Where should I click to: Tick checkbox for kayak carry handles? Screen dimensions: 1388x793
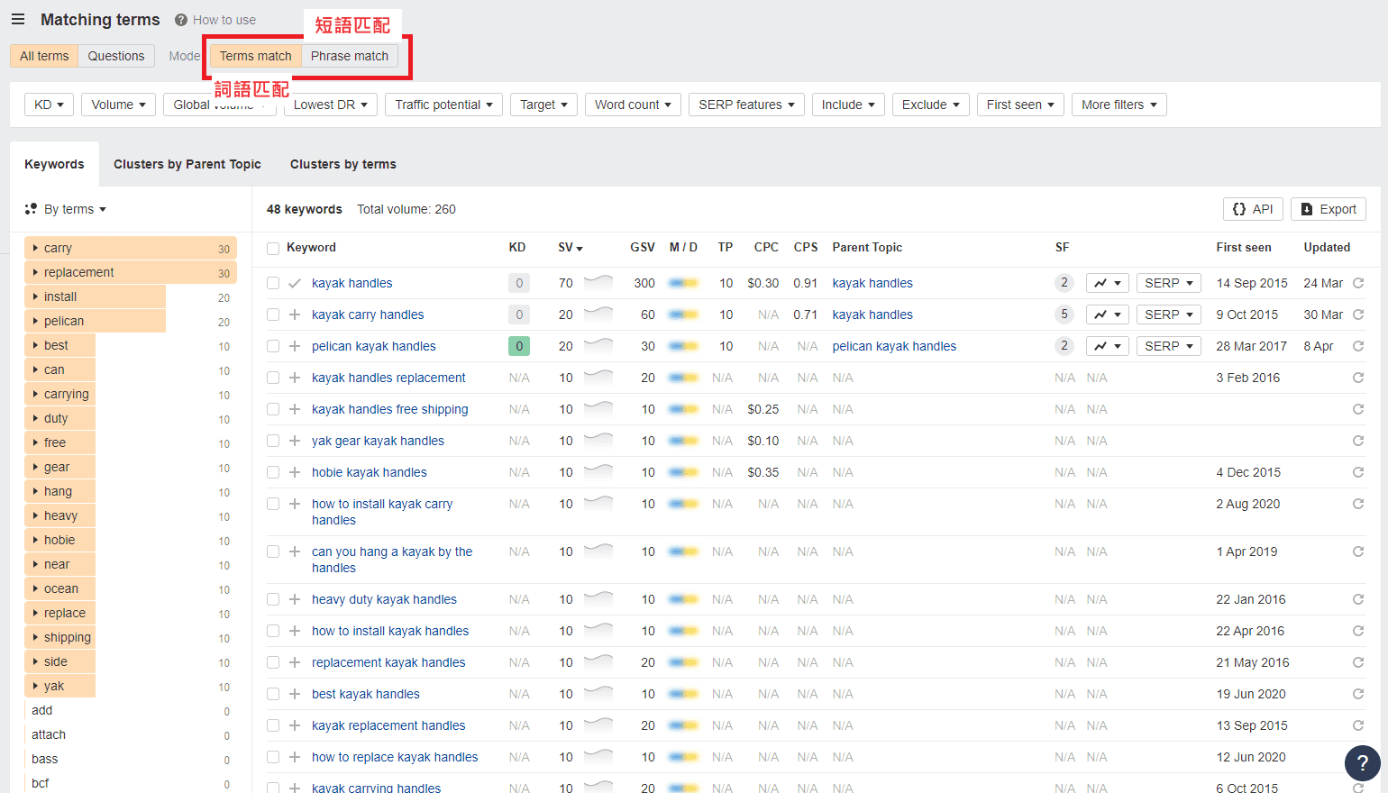[x=273, y=314]
